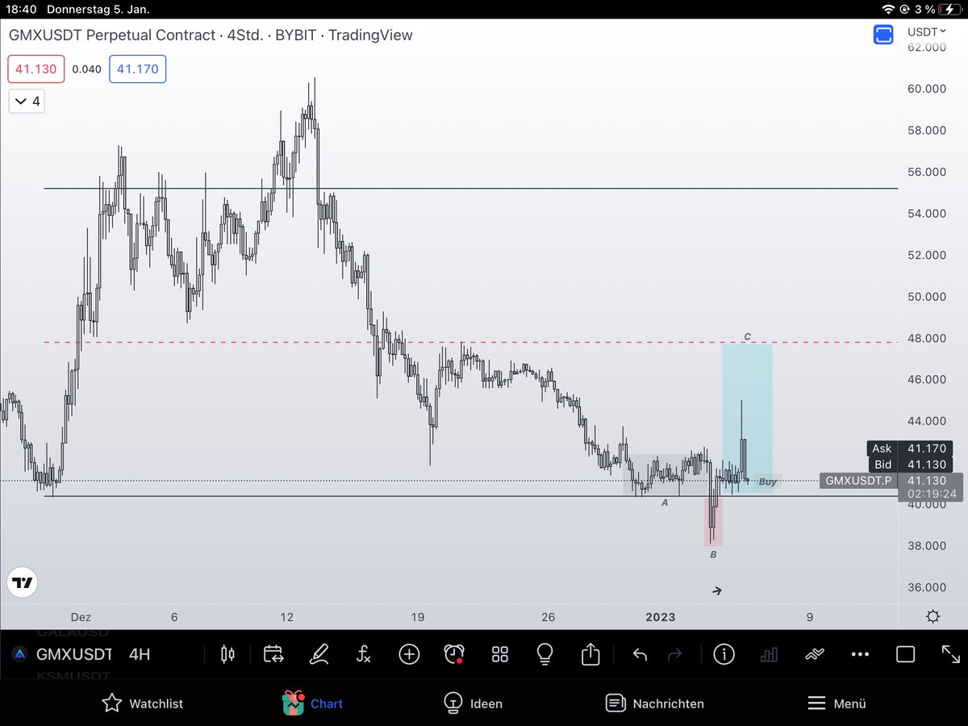Select the red dashed horizontal line at 48.000
Viewport: 968px width, 726px height.
point(471,342)
